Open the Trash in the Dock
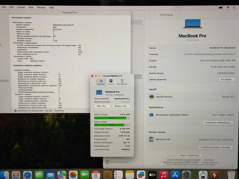This screenshot has width=239, height=179. point(231,175)
